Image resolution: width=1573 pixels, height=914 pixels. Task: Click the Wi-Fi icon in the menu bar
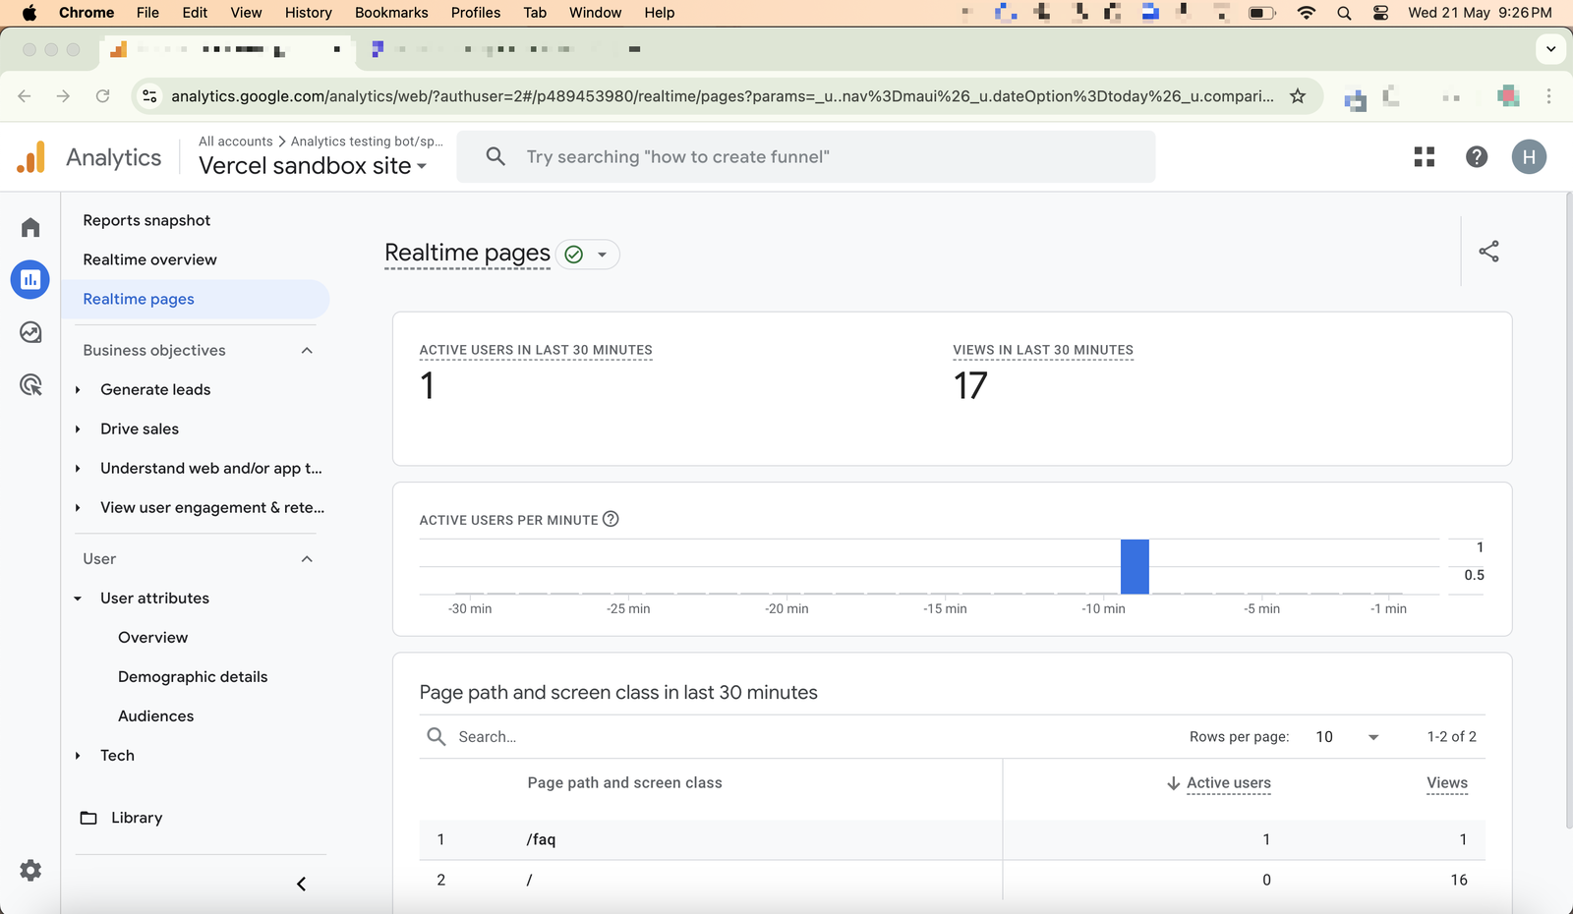[x=1306, y=13]
